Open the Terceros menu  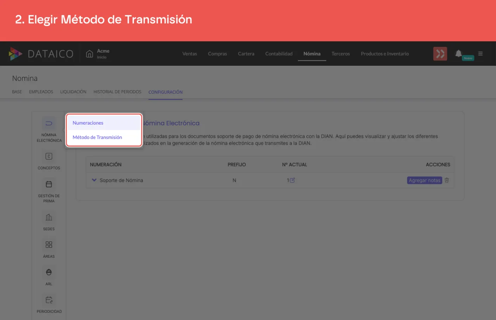click(341, 54)
